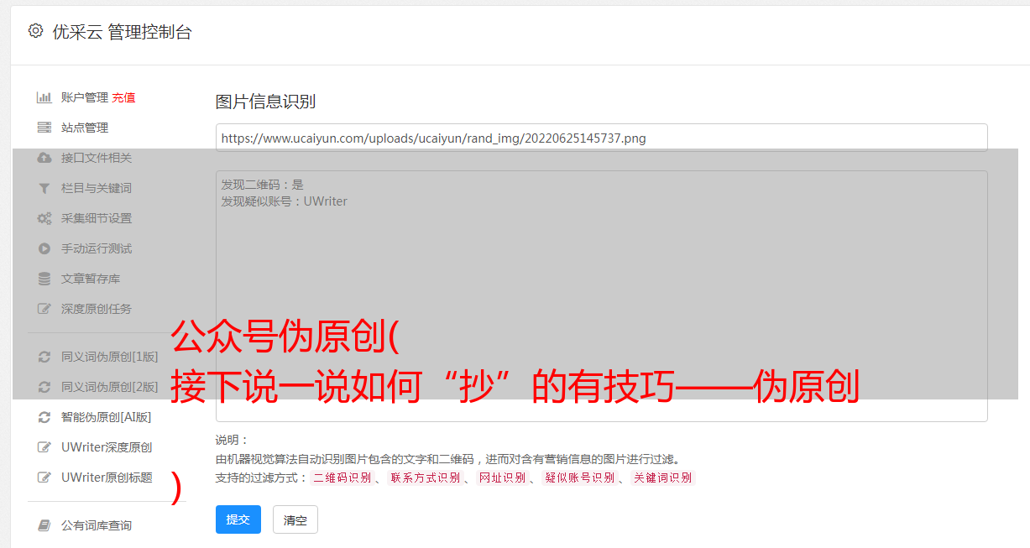Open 账户管理 menu item

[85, 97]
